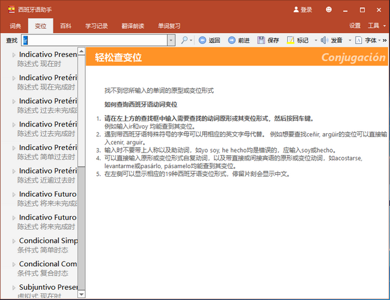Switch to the 词典 dictionary tab
Image resolution: width=390 pixels, height=300 pixels.
click(15, 26)
